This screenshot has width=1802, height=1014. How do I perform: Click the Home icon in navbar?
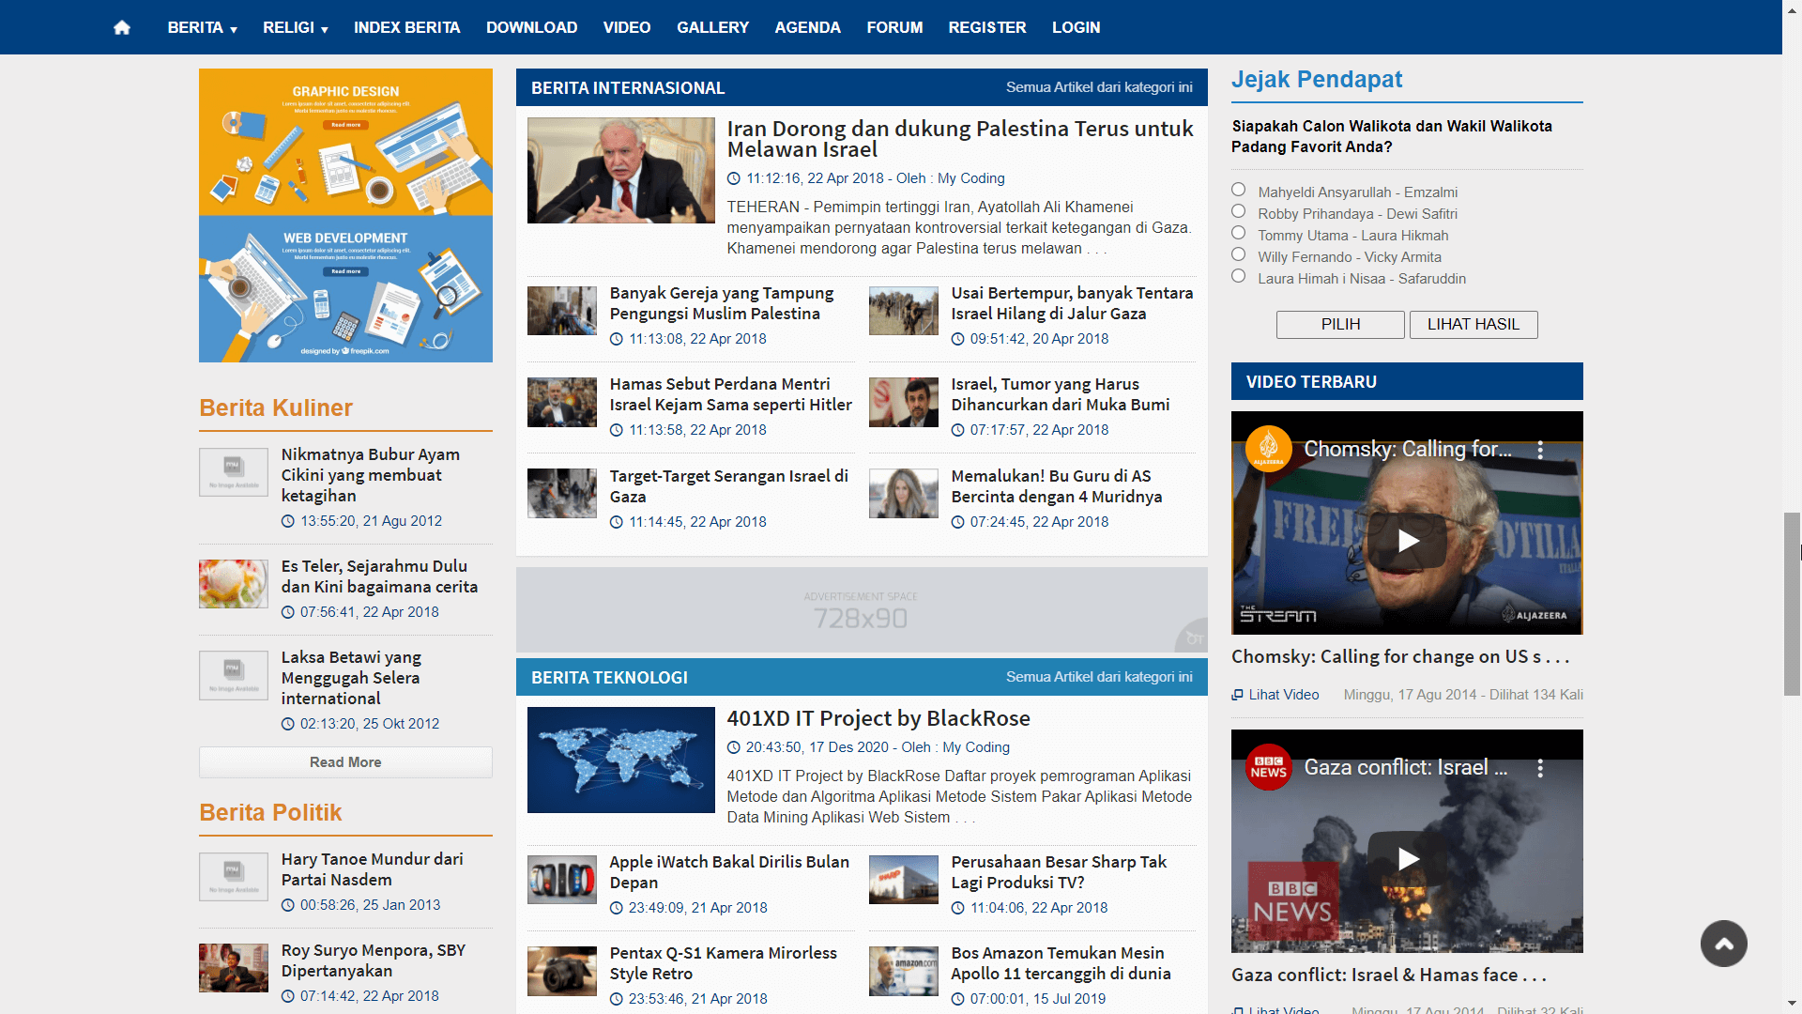point(121,27)
